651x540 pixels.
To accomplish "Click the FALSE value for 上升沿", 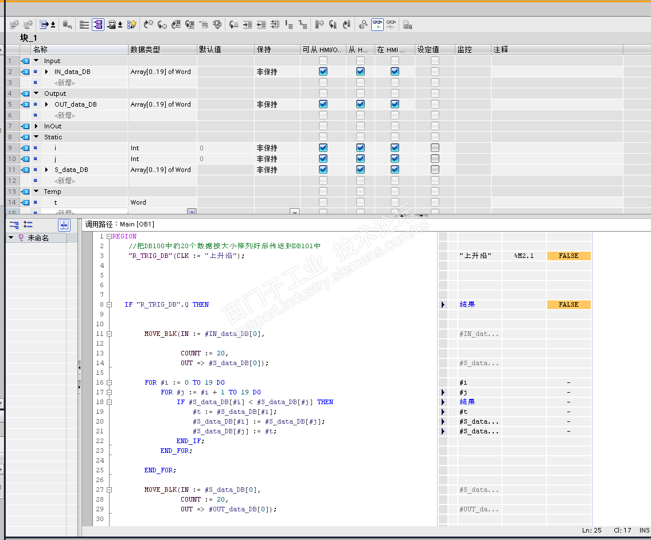I will (x=568, y=256).
